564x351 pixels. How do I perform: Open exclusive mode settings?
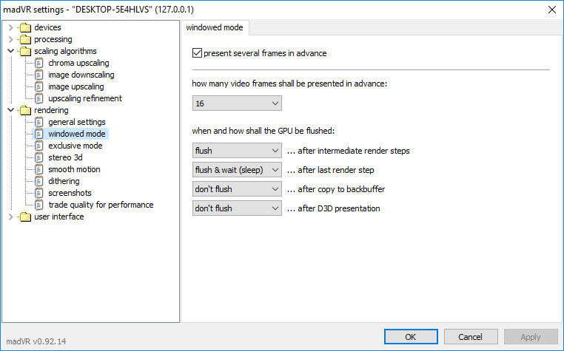(75, 146)
